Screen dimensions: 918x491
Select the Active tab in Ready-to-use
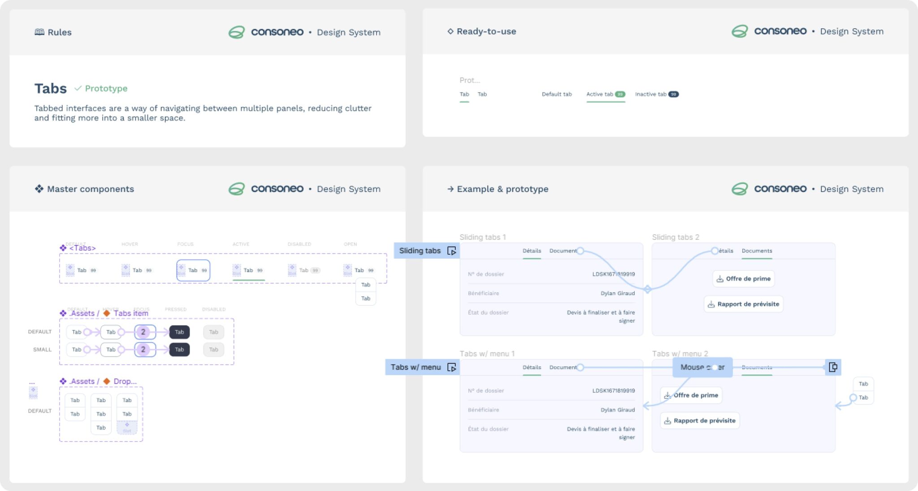(x=605, y=94)
